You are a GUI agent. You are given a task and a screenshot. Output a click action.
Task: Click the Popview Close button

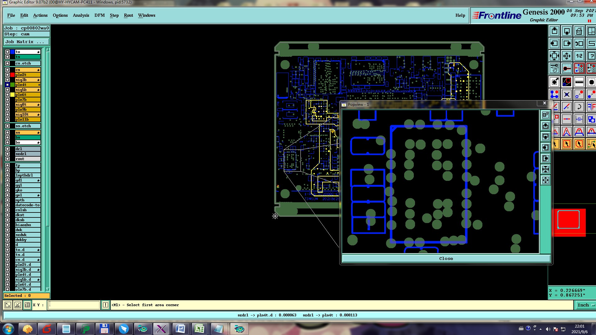(446, 258)
